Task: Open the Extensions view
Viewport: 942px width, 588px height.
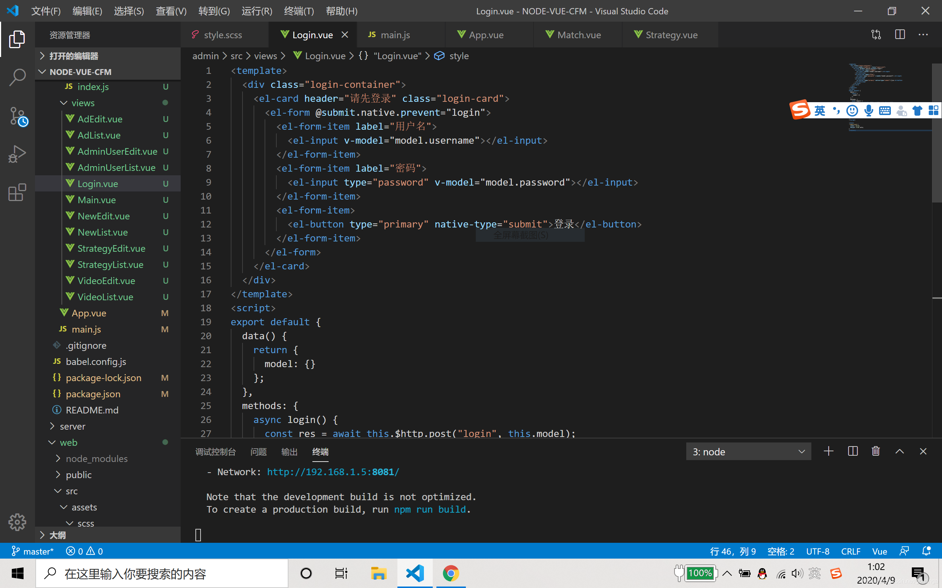Action: point(17,192)
